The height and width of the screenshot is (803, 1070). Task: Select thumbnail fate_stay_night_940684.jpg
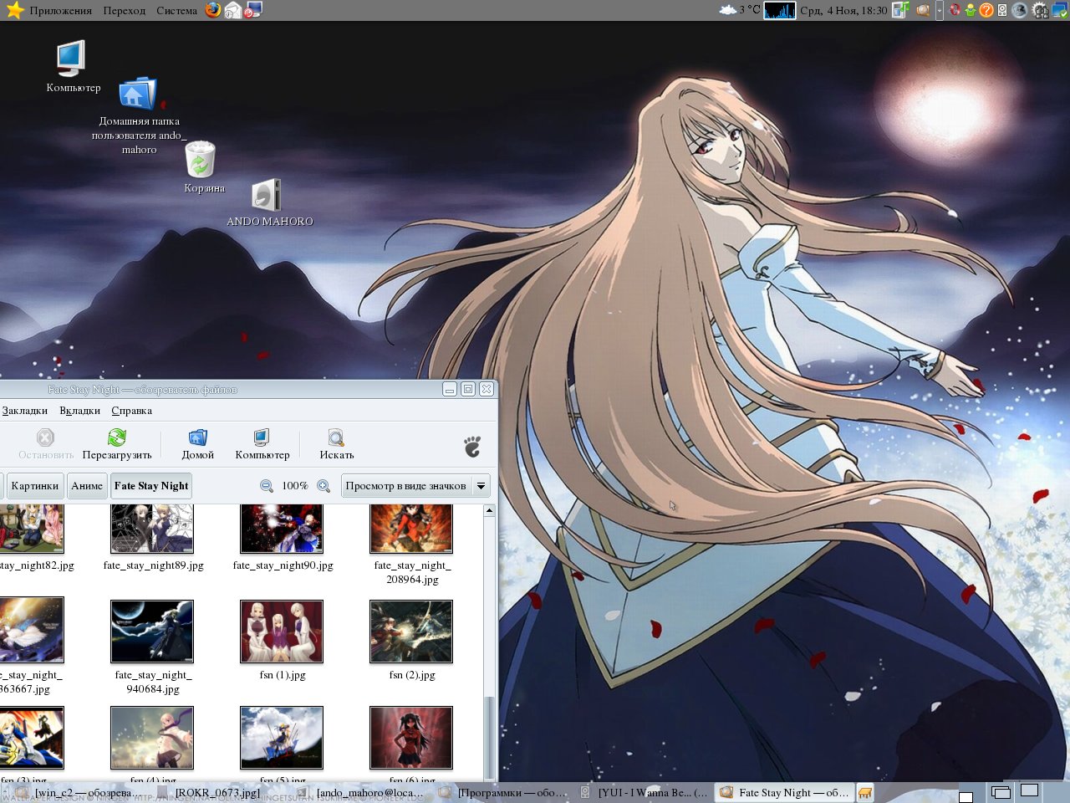(152, 632)
